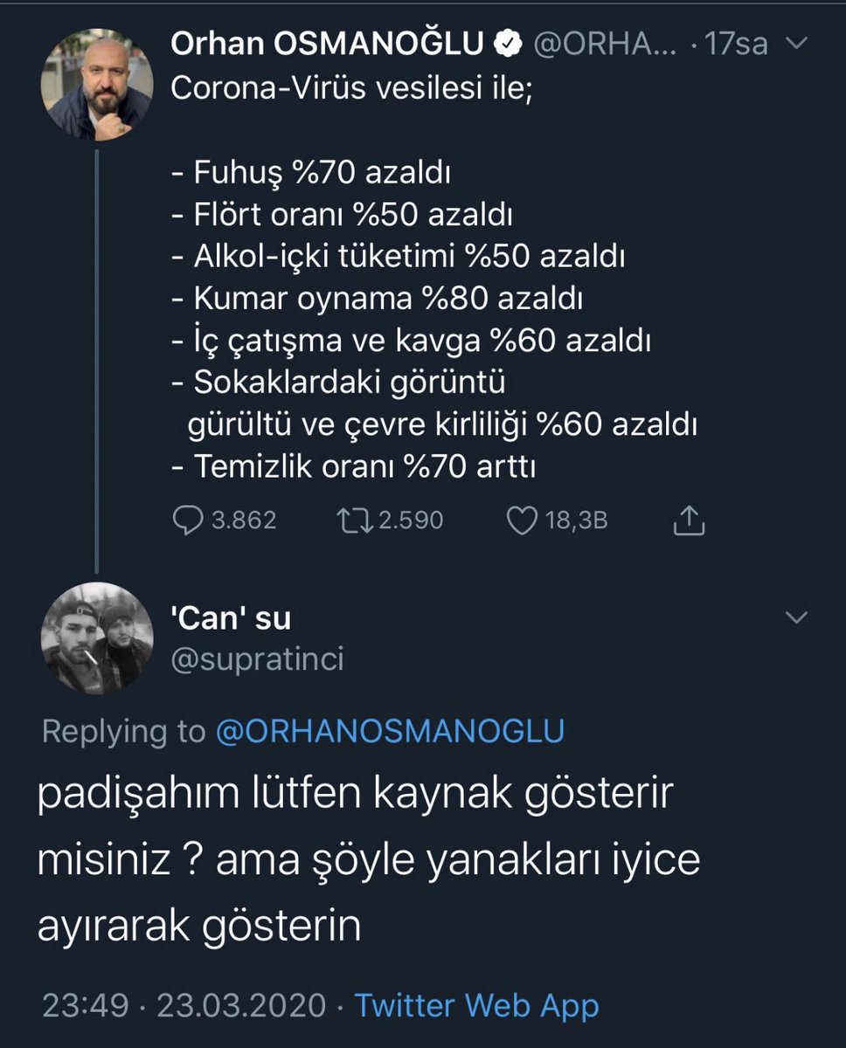Image resolution: width=846 pixels, height=1048 pixels.
Task: Click the Twitter Web App source link
Action: coord(476,1005)
